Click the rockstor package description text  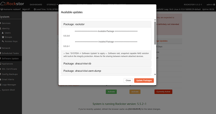(106, 55)
